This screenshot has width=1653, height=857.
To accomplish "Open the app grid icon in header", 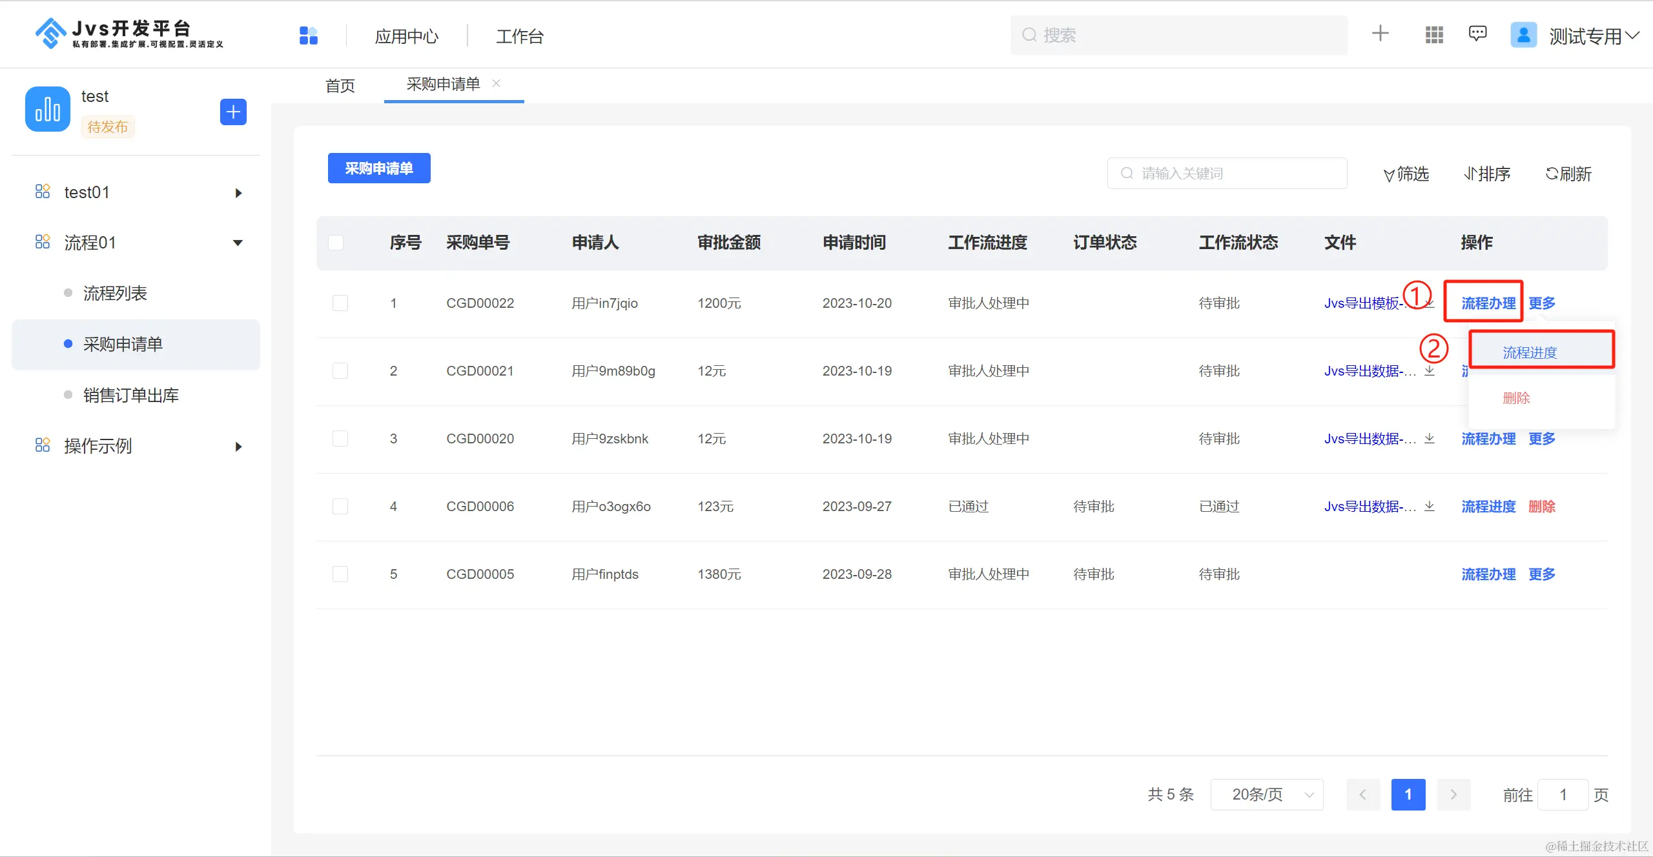I will pos(1434,35).
